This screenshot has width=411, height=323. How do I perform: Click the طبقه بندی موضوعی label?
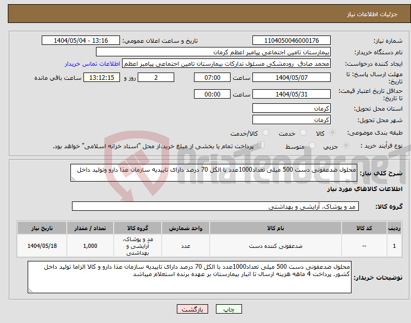point(375,133)
